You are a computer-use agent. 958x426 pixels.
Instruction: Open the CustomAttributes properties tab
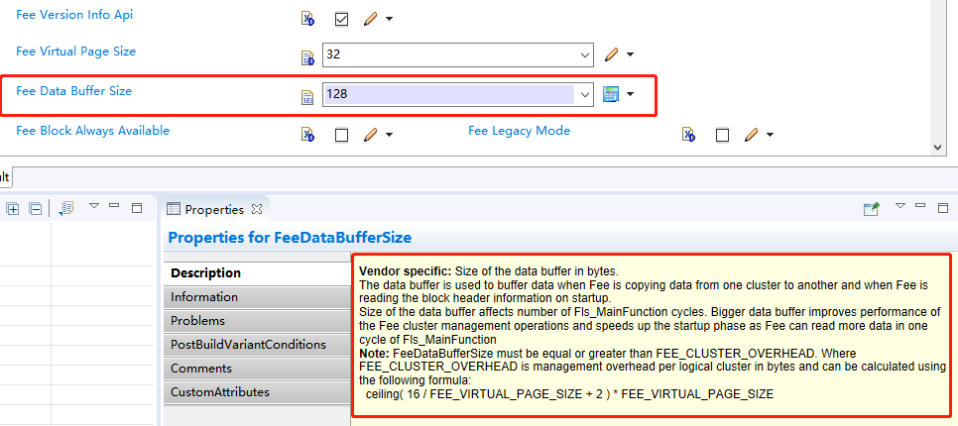click(257, 392)
